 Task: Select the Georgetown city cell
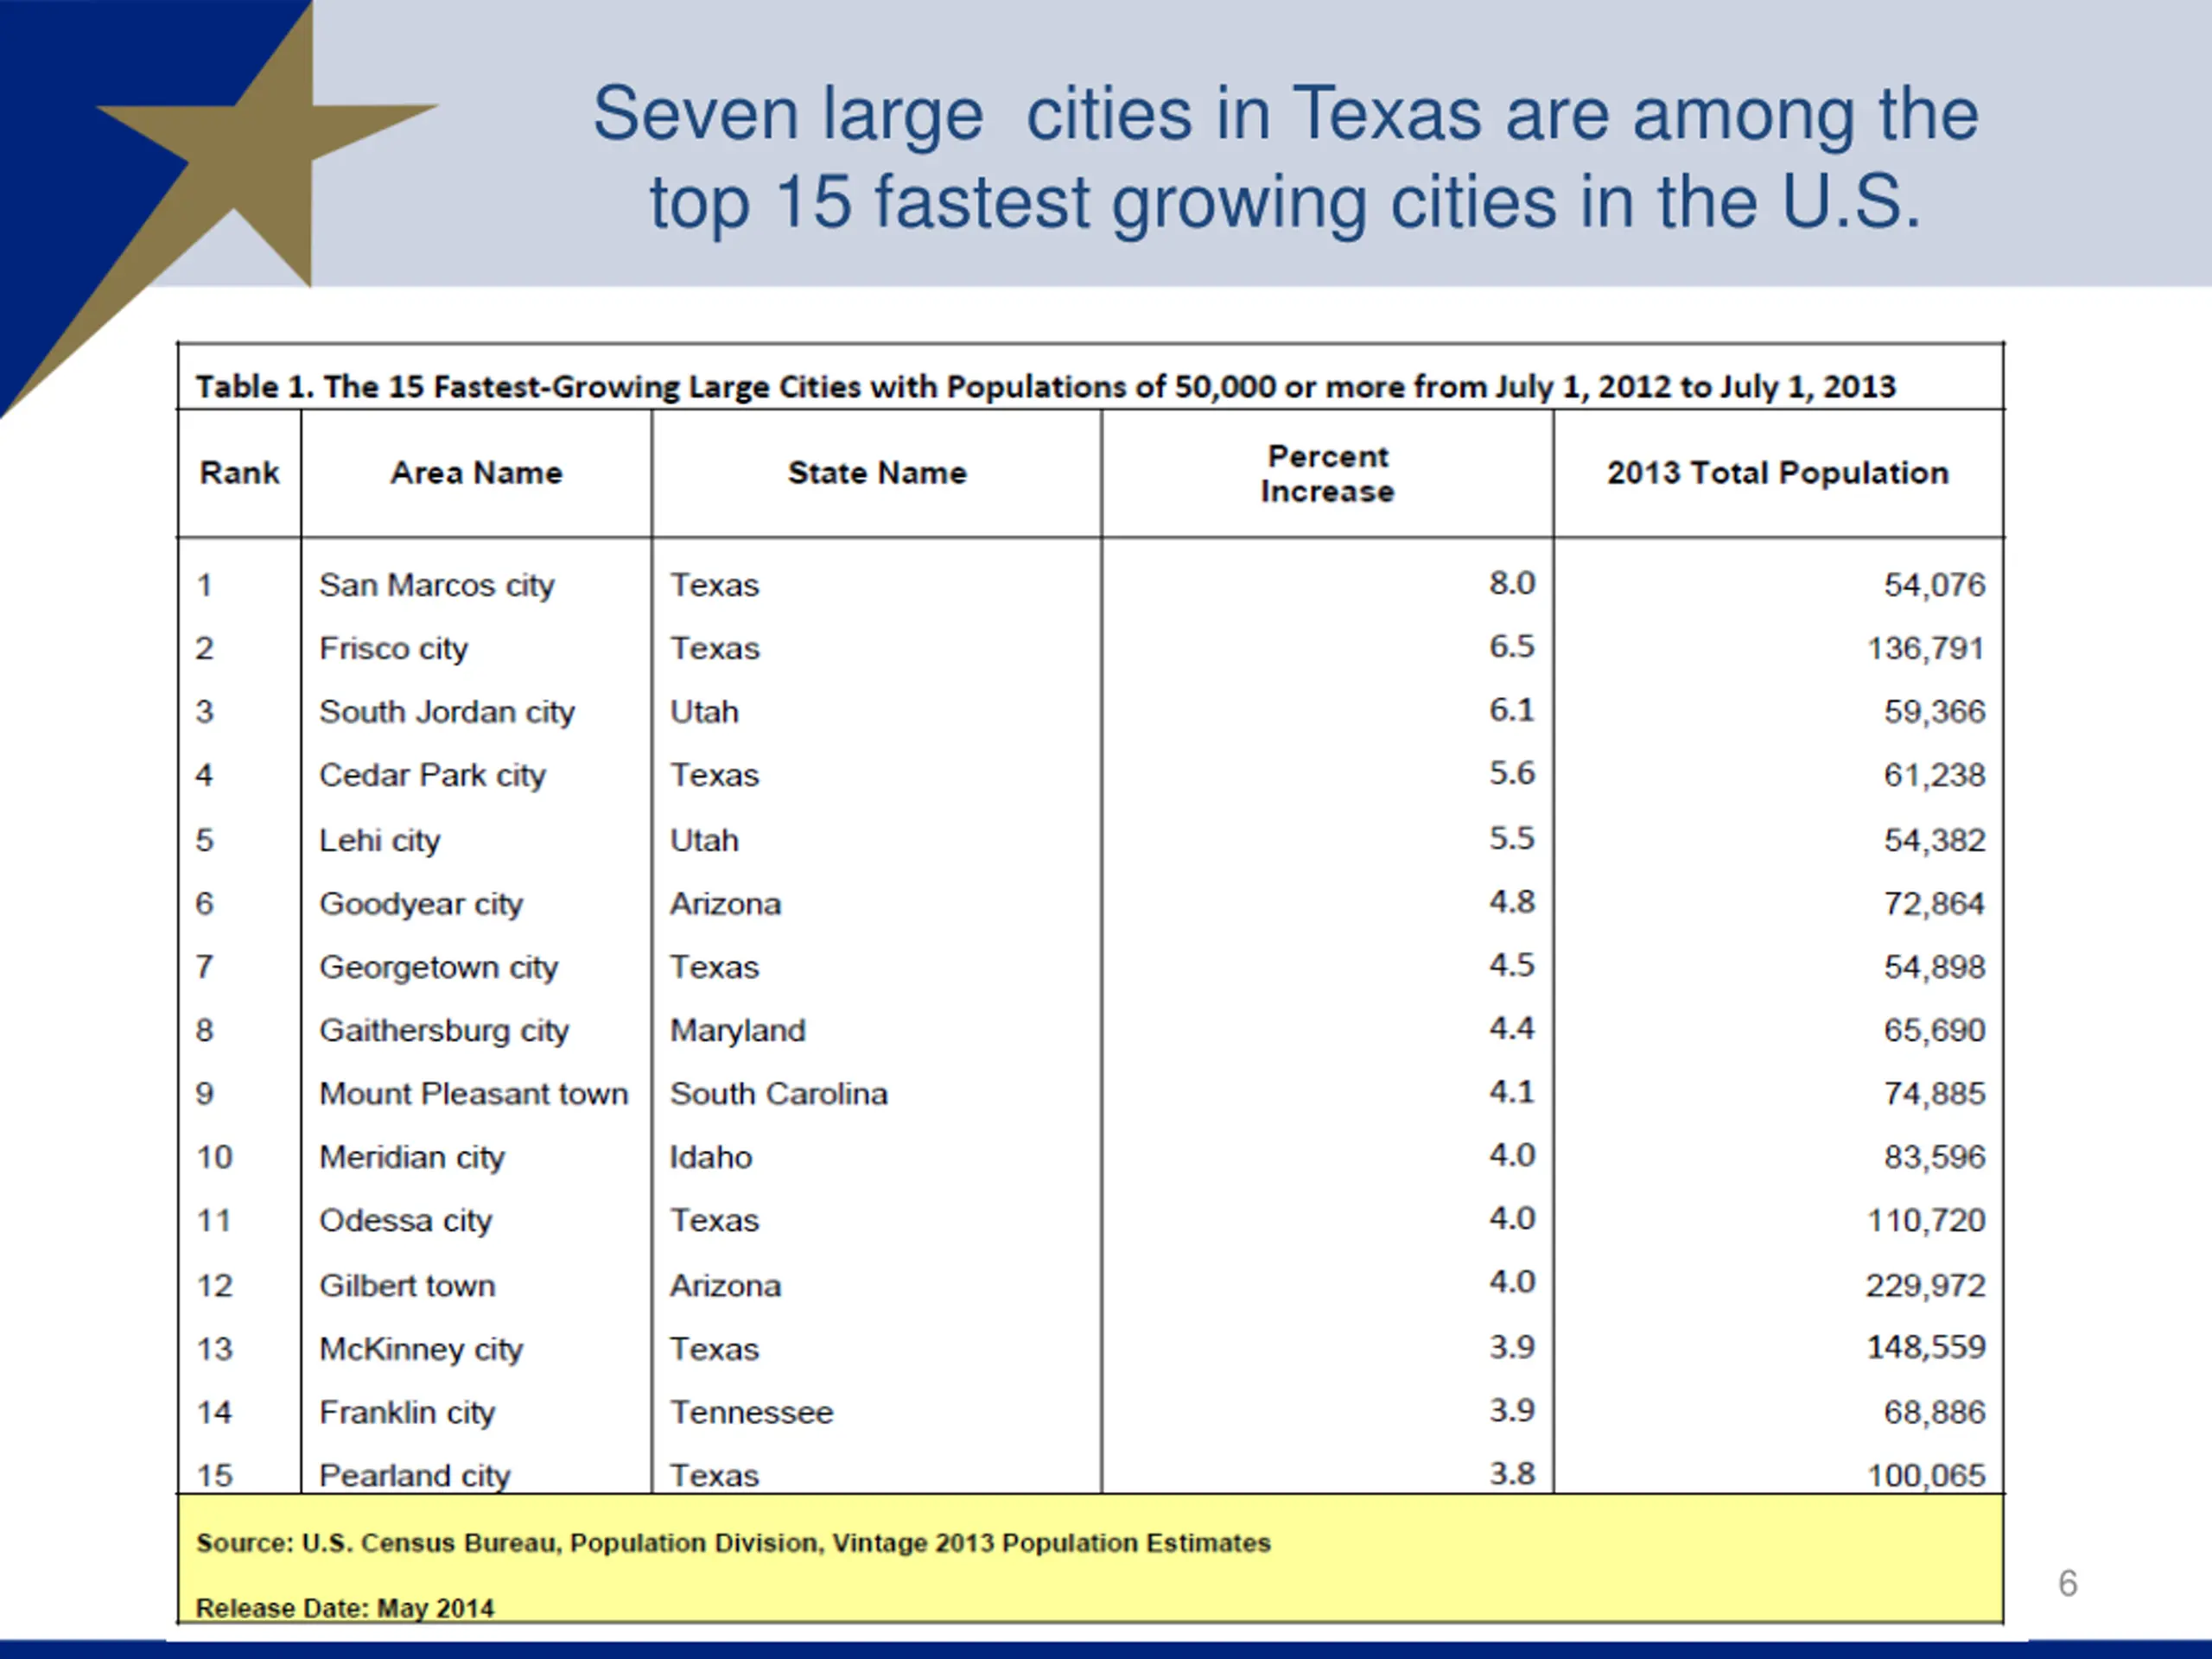tap(438, 967)
